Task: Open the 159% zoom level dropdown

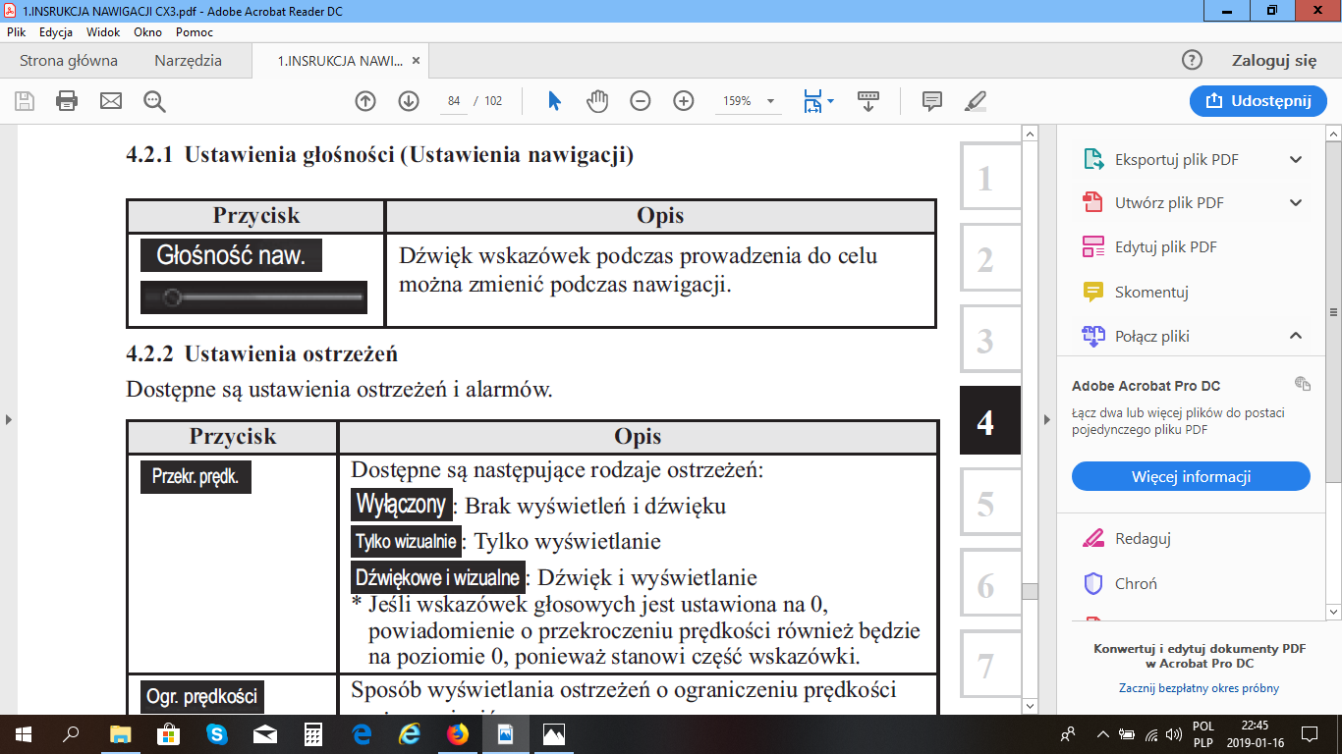Action: [x=770, y=101]
